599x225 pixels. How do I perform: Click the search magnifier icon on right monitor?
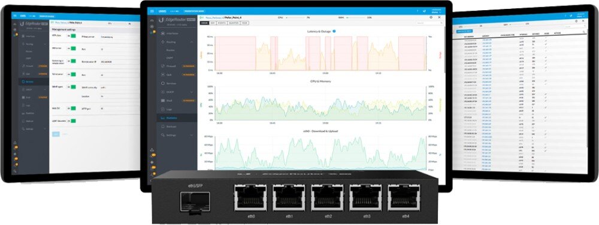pos(583,32)
